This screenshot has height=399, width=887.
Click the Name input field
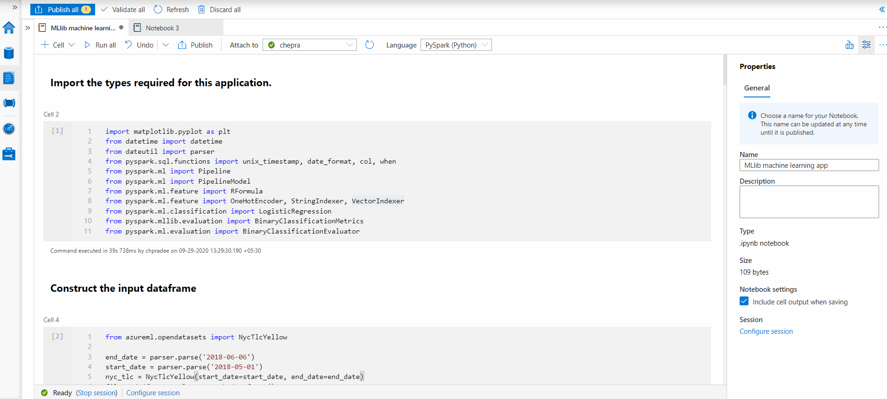coord(809,165)
